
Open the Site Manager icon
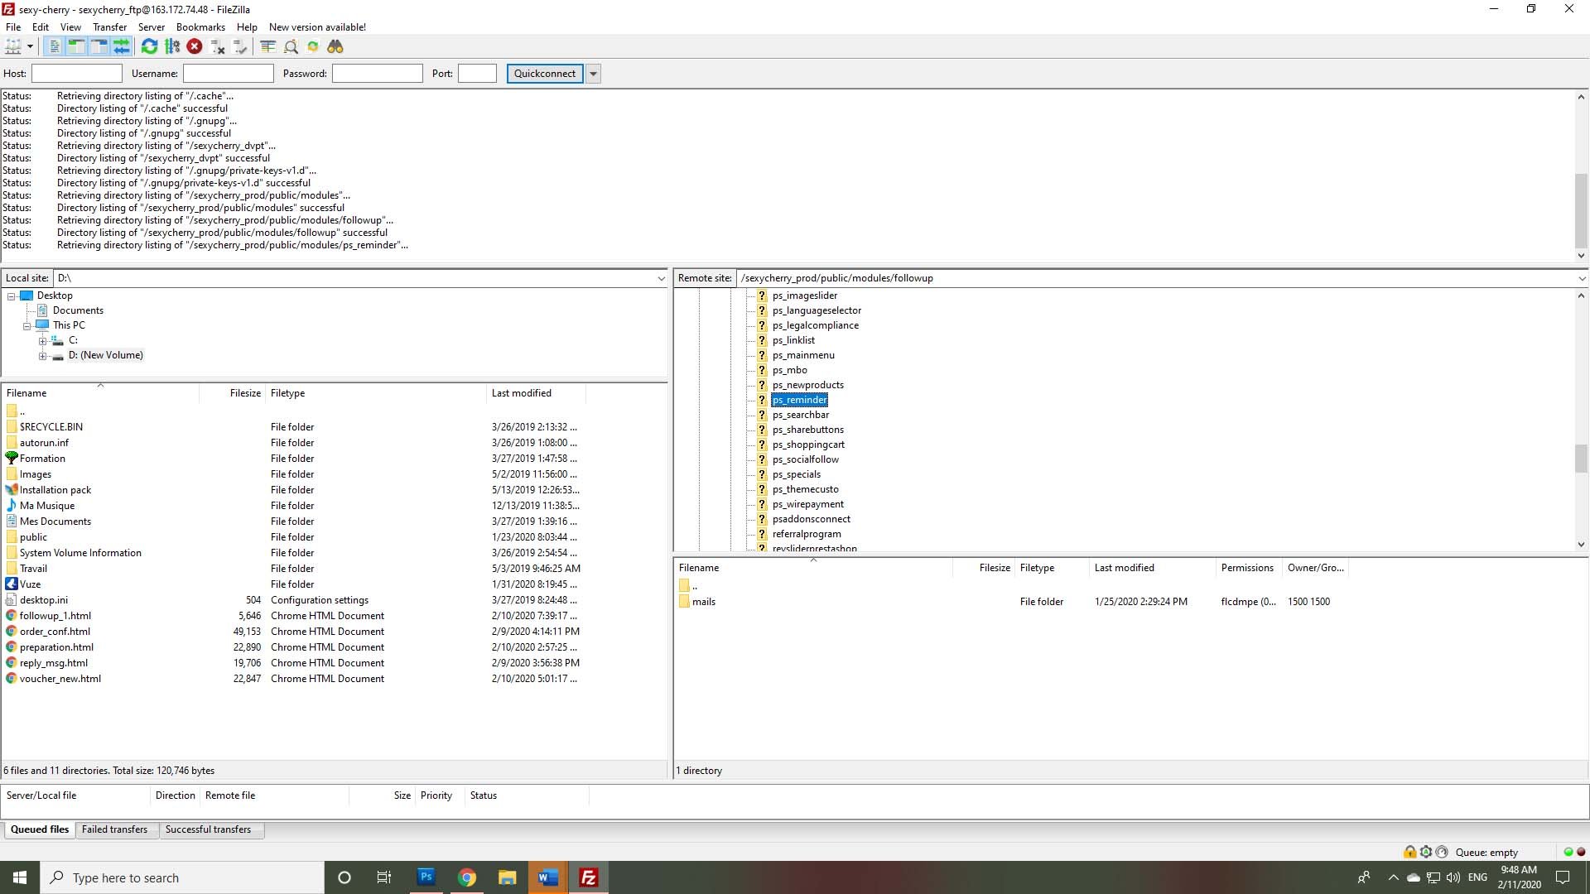click(13, 47)
